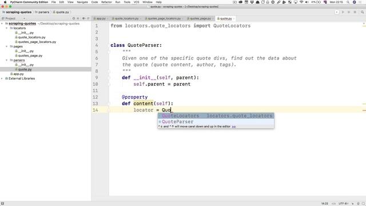Screen dimensions: 366x206
Task: Open Wi-Fi status in menu bar
Action: point(301,2)
